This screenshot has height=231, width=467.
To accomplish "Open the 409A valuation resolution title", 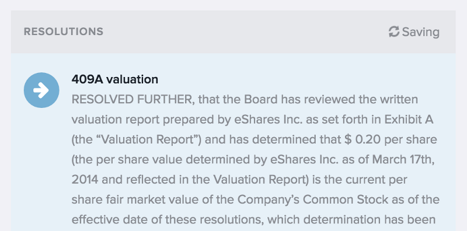I will click(x=114, y=79).
